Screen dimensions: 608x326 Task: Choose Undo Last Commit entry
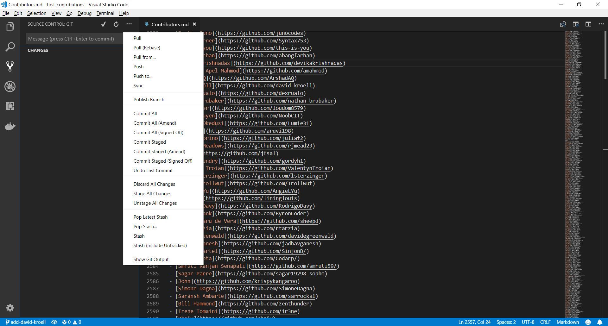(x=163, y=171)
